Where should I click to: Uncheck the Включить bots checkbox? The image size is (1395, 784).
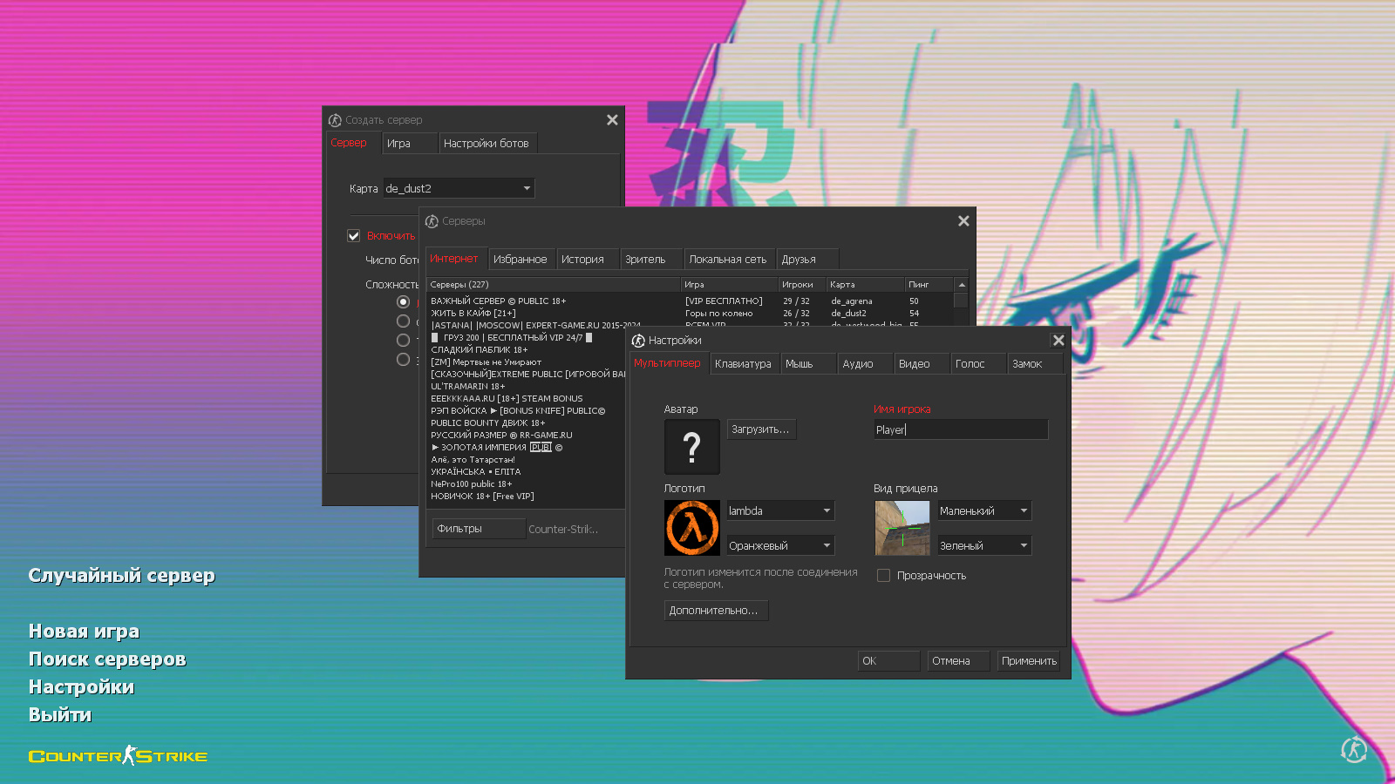point(354,236)
